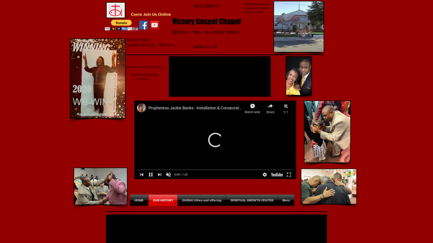Share the video using Share arrow
Viewport: 433px width, 243px height.
pos(270,106)
